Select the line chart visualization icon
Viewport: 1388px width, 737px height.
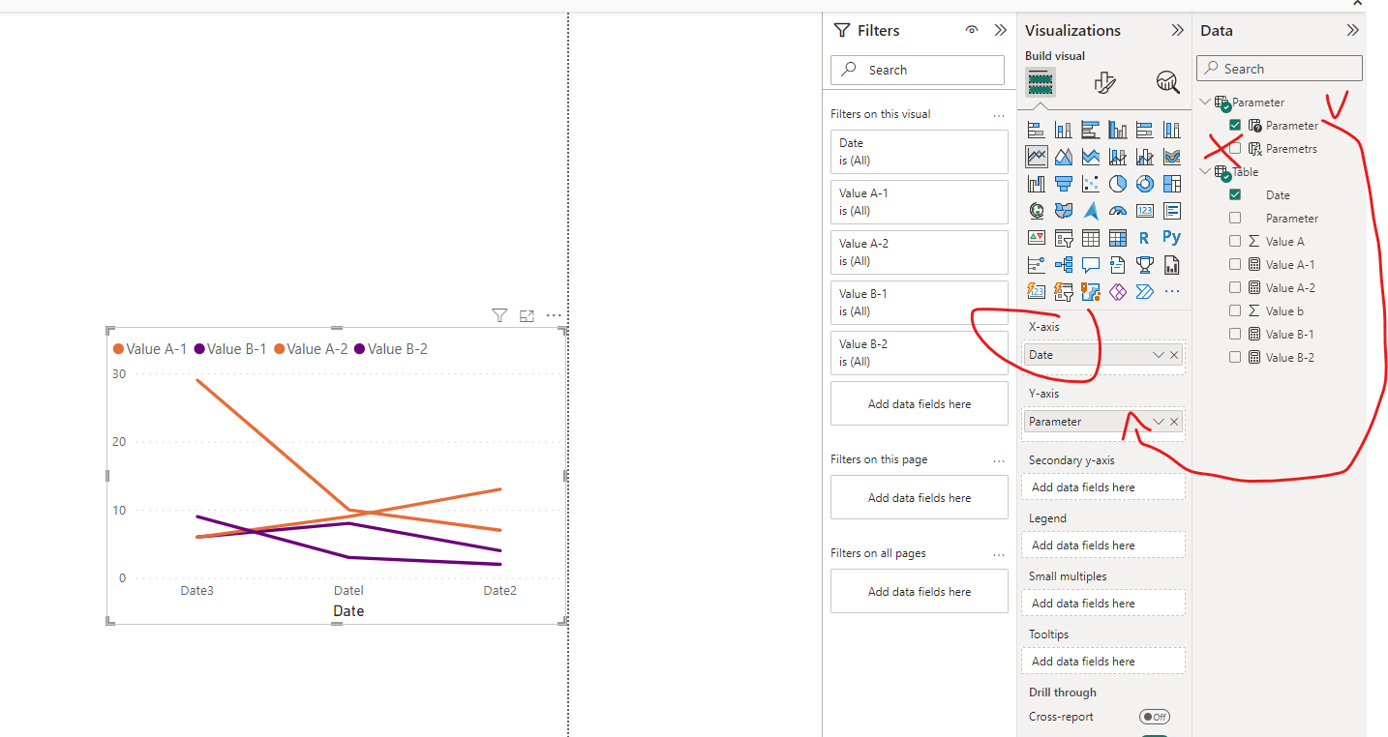pos(1037,156)
